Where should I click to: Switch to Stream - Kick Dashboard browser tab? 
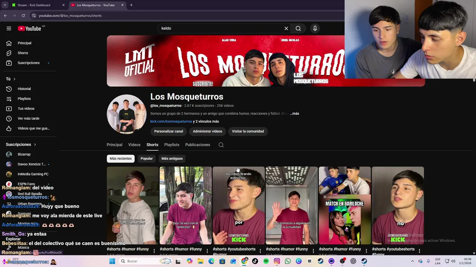(x=38, y=5)
